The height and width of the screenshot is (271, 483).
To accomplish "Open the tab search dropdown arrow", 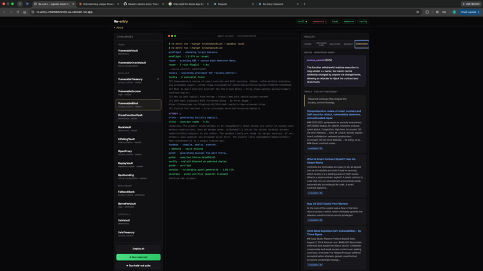I will coord(20,4).
